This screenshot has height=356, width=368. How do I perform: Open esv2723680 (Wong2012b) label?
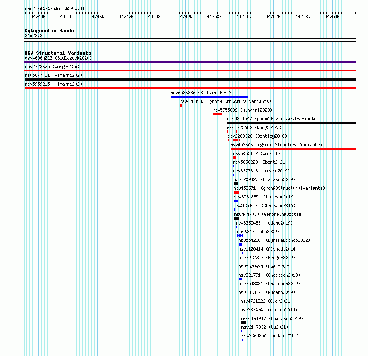254,127
